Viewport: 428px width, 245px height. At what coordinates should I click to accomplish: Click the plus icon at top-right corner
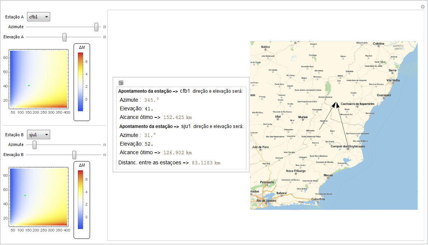pos(422,7)
